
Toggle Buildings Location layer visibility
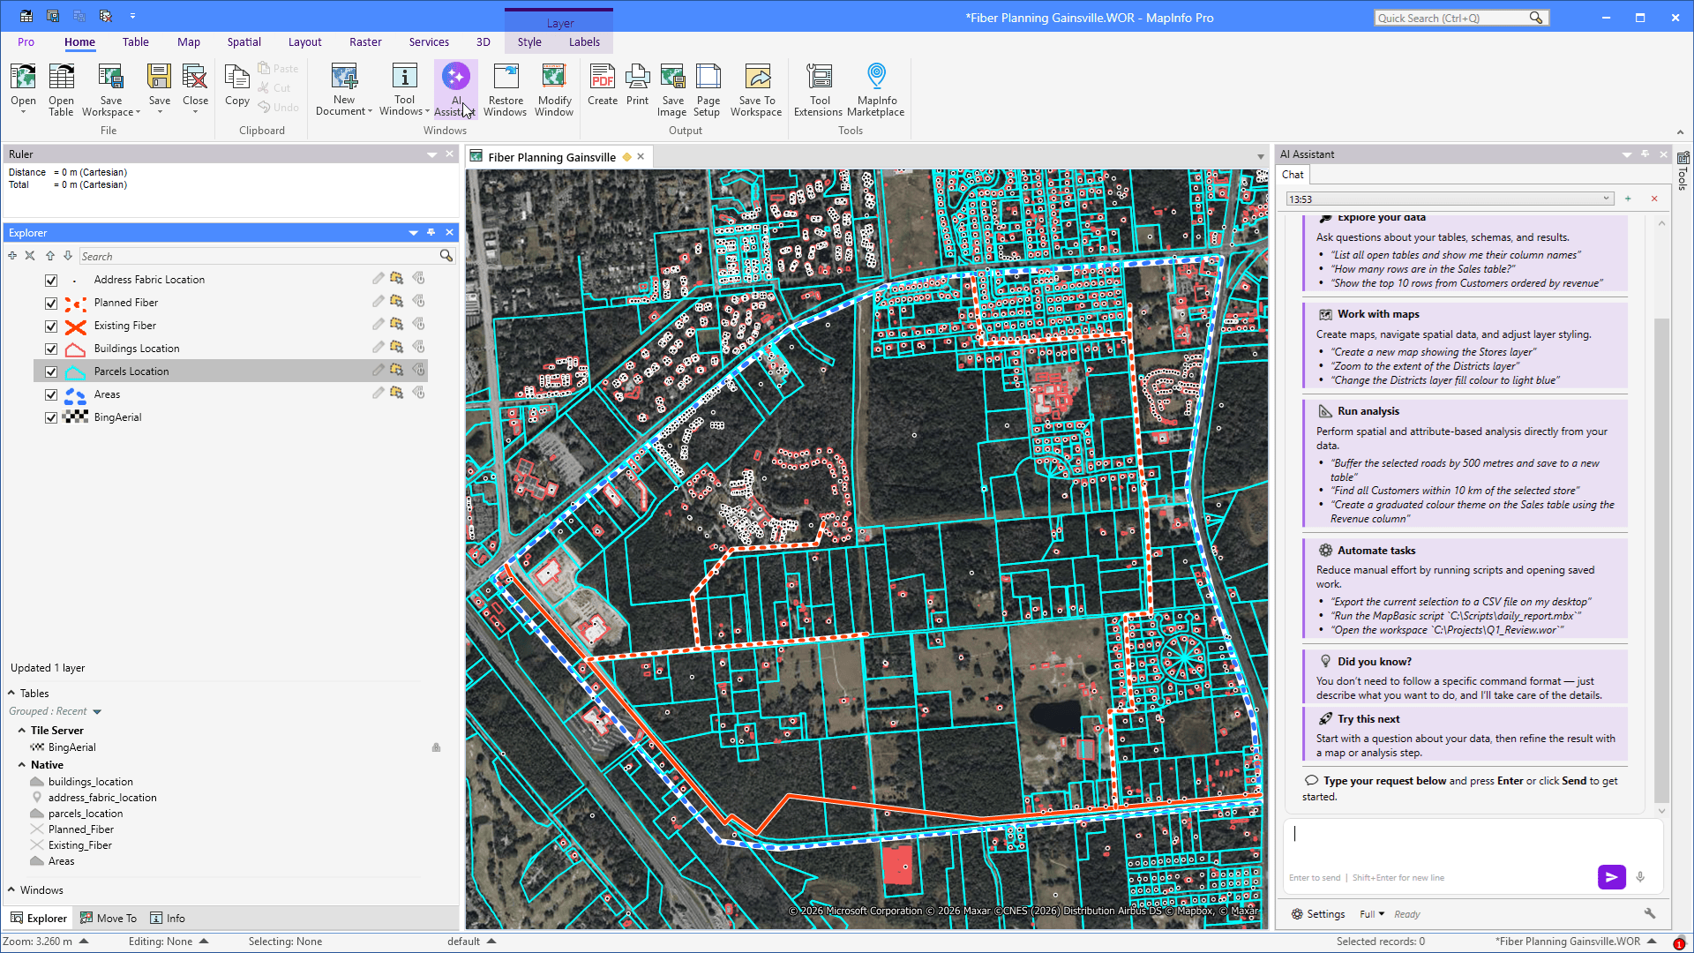tap(51, 349)
